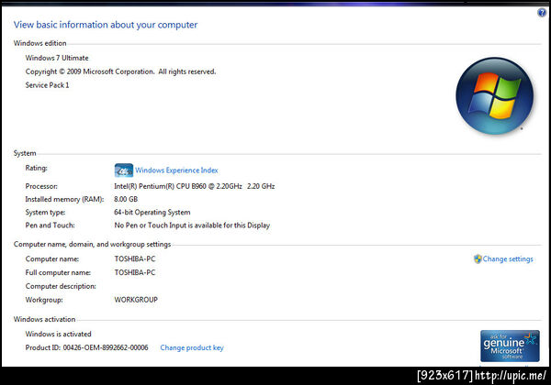The width and height of the screenshot is (551, 385).
Task: Click the 'Windows edition' section header
Action: tap(40, 43)
